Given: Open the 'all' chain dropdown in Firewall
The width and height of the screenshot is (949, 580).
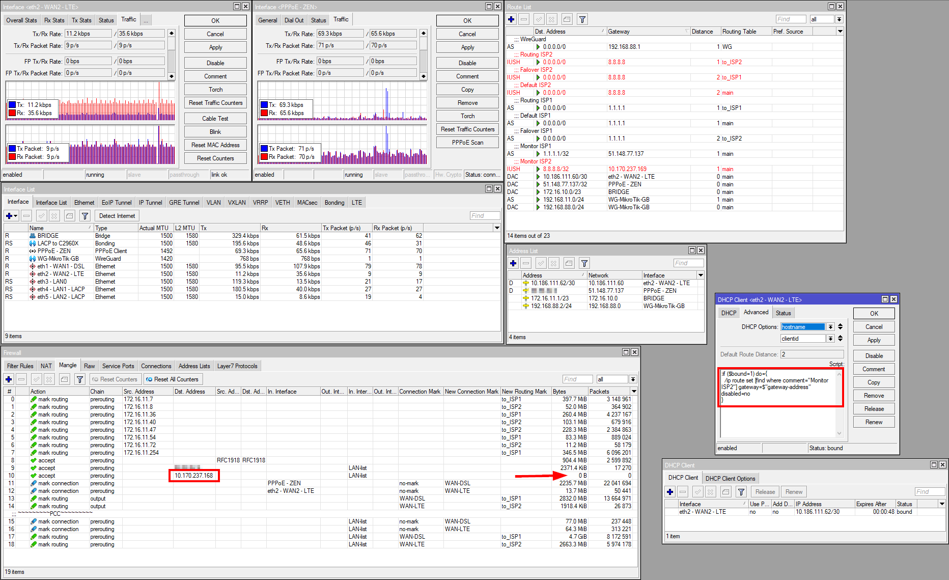Looking at the screenshot, I should pos(633,379).
